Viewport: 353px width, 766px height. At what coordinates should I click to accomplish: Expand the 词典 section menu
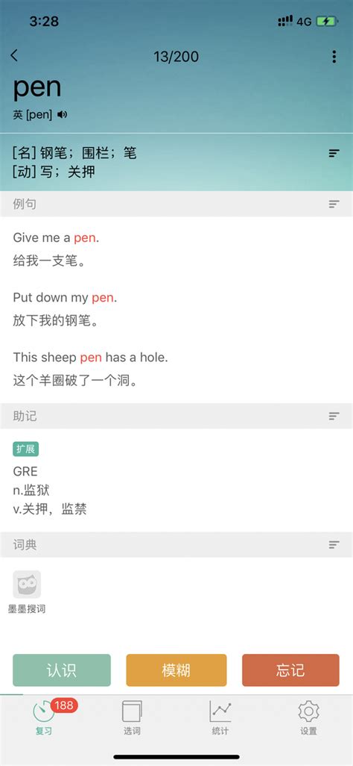coord(334,545)
